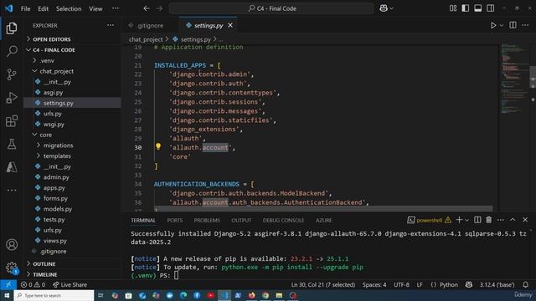This screenshot has width=536, height=301.
Task: Open the Source Control view
Action: (11, 74)
